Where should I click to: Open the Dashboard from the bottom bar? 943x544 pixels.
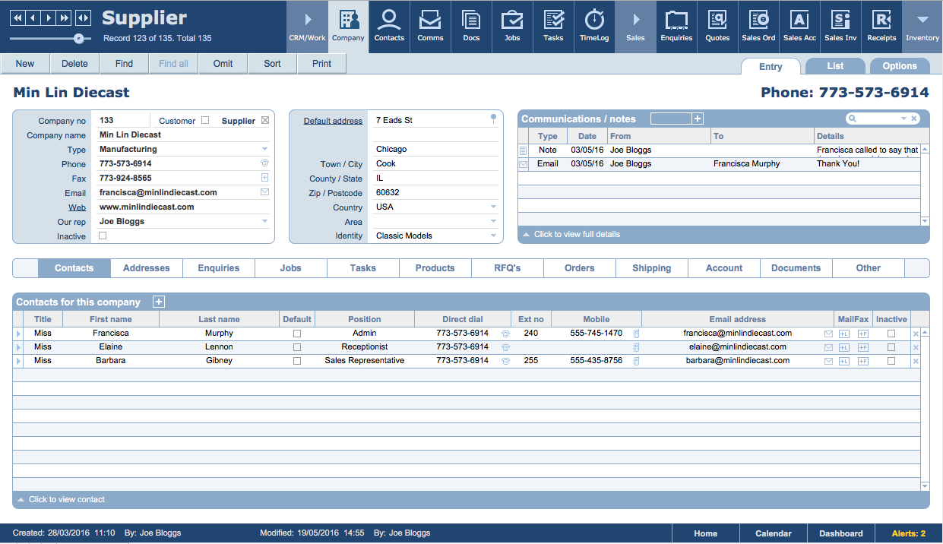(x=840, y=533)
